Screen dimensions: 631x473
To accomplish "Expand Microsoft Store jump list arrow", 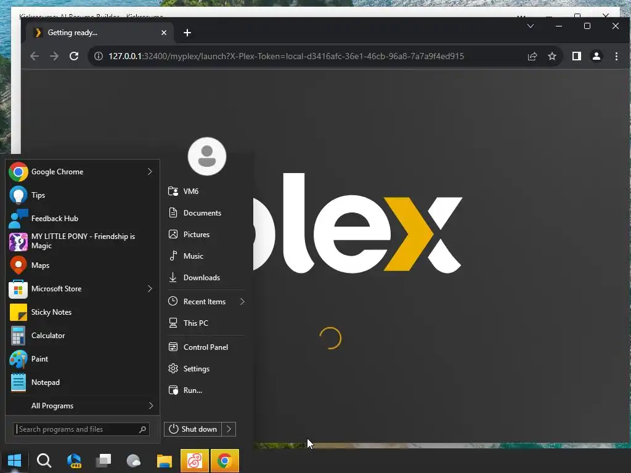I will 150,289.
